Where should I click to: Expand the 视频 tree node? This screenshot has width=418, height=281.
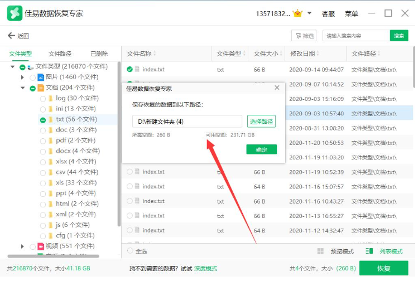pos(23,246)
